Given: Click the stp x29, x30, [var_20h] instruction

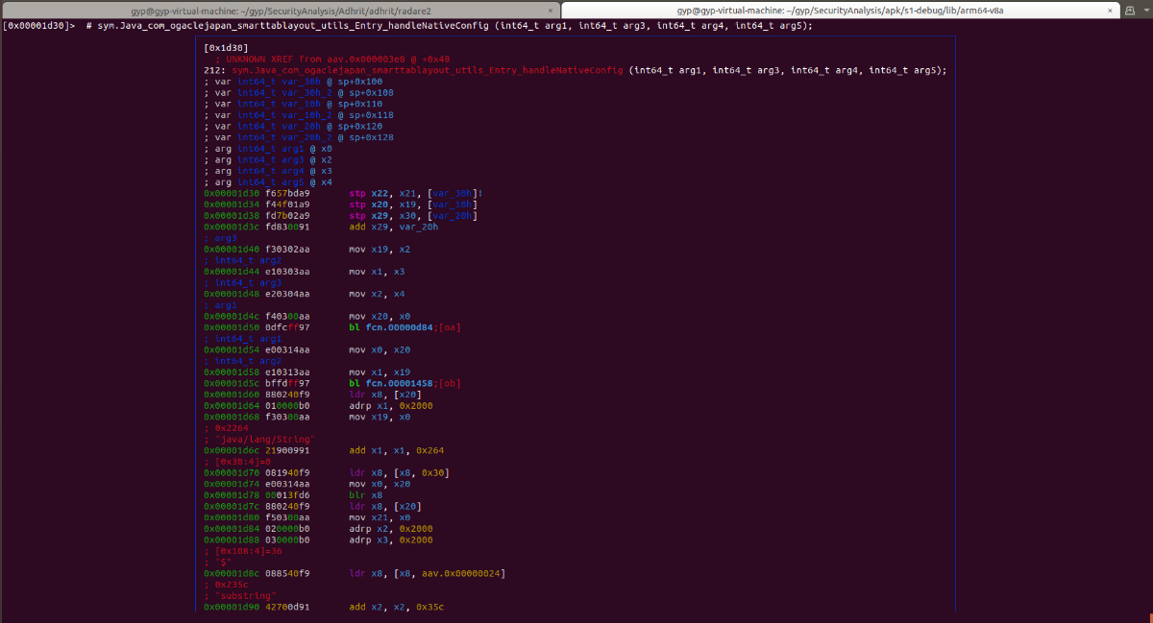Looking at the screenshot, I should point(413,216).
